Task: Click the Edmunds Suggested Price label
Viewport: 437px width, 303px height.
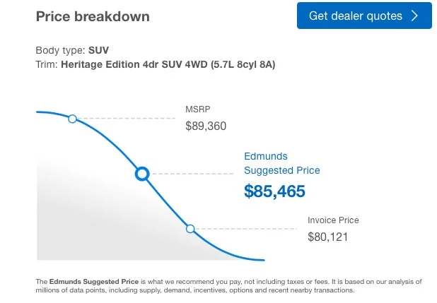Action: [x=281, y=163]
